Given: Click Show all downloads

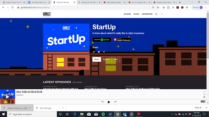Looking at the screenshot, I should (198, 108).
